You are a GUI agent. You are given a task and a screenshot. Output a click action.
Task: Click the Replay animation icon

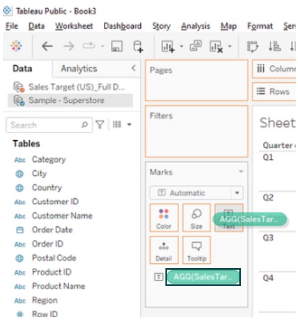point(89,46)
